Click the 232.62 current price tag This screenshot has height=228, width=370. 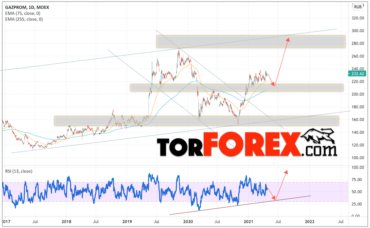357,74
